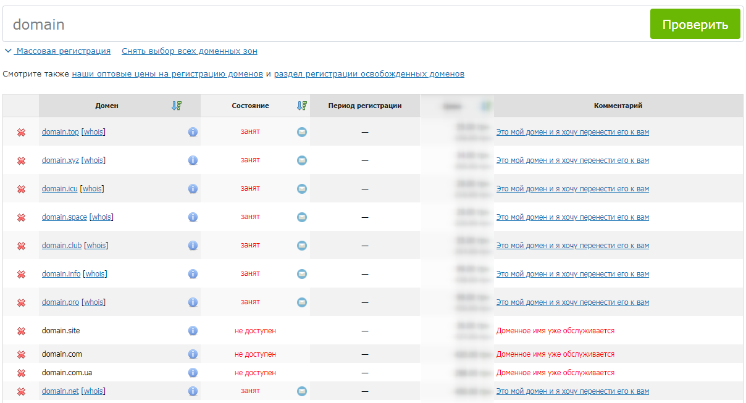Sort table by the Состояние column icon
This screenshot has width=746, height=403.
[301, 106]
